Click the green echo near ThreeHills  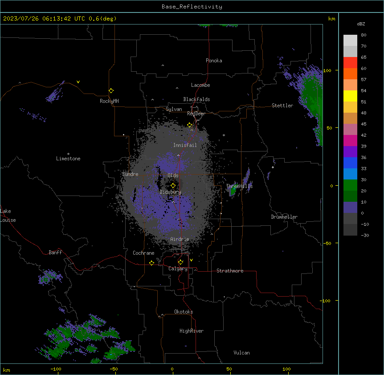click(233, 191)
